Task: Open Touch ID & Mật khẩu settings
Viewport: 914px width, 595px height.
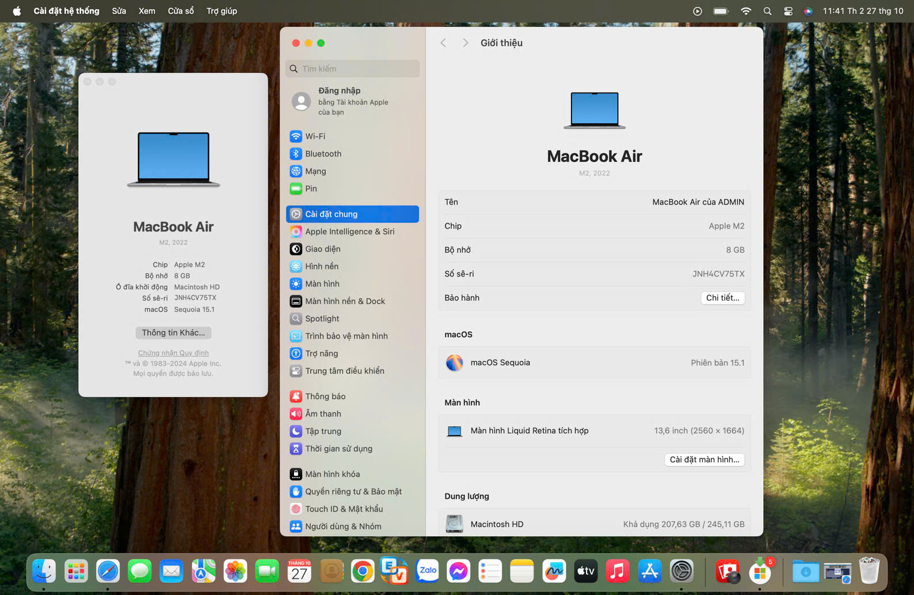Action: [344, 509]
